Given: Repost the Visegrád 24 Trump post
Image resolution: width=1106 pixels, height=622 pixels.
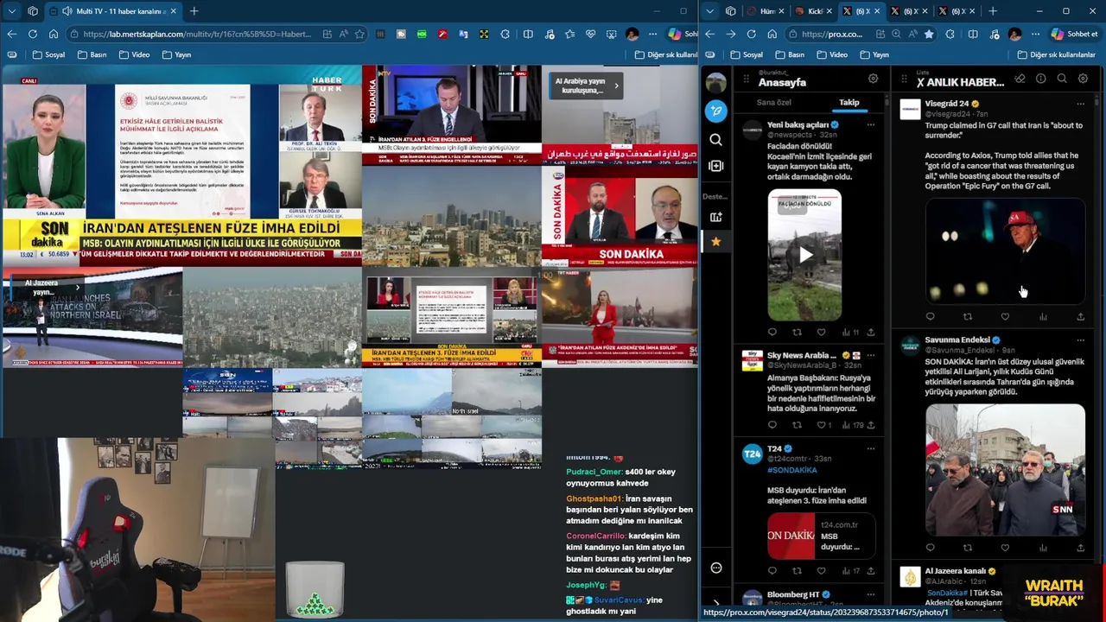Looking at the screenshot, I should [x=968, y=317].
